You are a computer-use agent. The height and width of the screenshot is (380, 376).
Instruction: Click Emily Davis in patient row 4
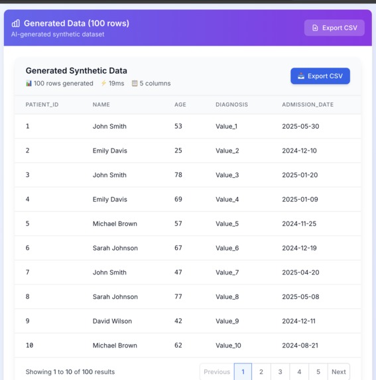(x=110, y=200)
